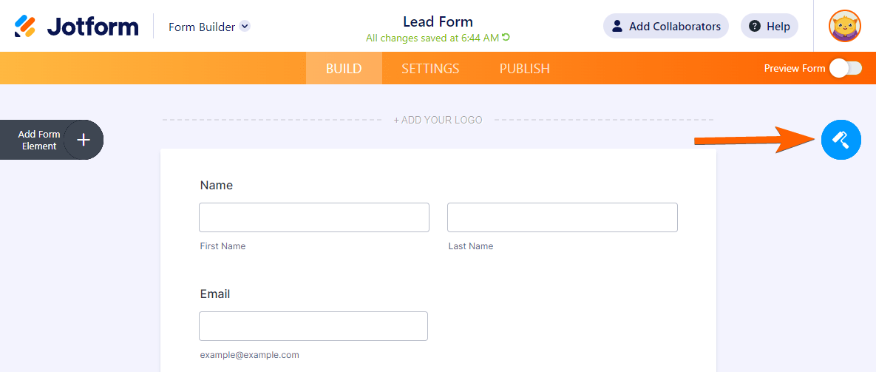Click the Lead Form title
876x372 pixels.
438,21
